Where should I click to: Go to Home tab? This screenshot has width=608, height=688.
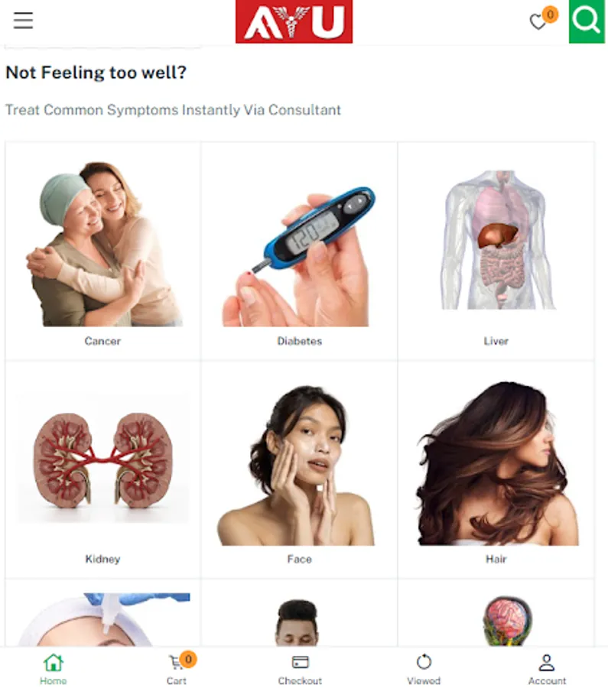(53, 669)
